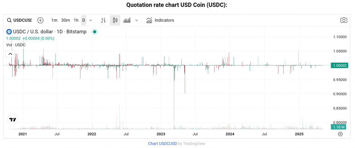Screen dimensions: 355x148
Task: Open the Chart USDCUSD link
Action: [x=163, y=144]
